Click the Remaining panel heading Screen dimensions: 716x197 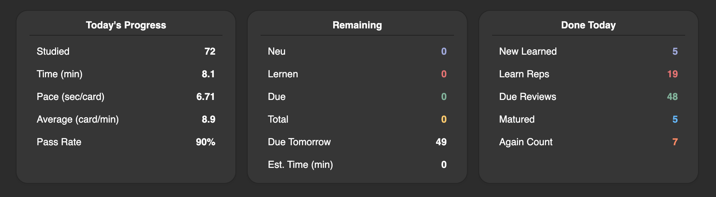357,25
